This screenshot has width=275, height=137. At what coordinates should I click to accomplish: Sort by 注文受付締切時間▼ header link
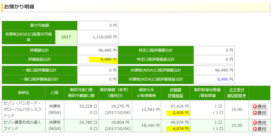[x=237, y=93]
